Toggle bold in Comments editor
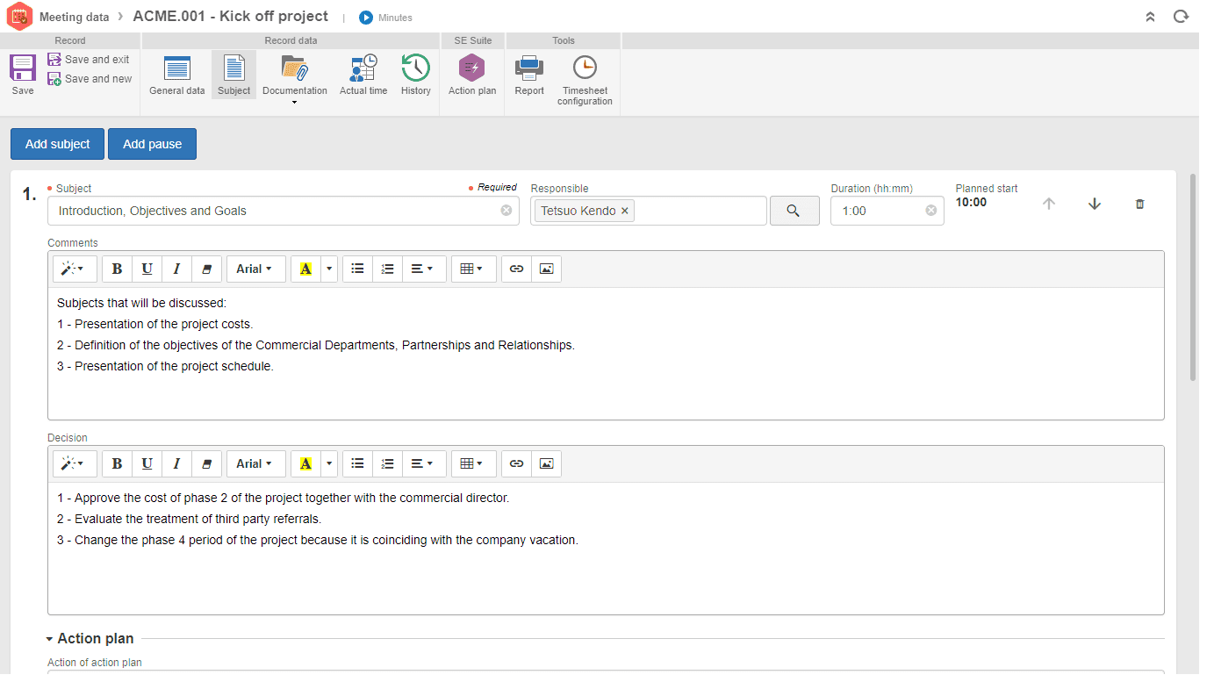This screenshot has height=689, width=1214. 117,269
